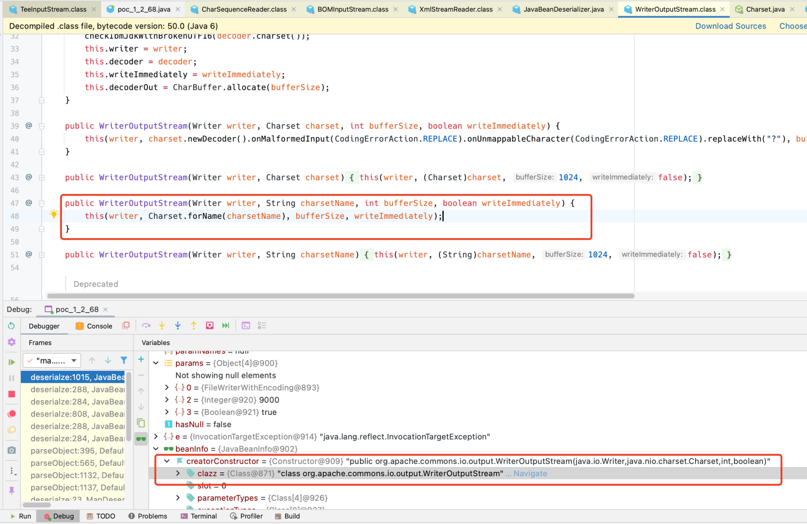Select next frame down arrow

pyautogui.click(x=108, y=361)
